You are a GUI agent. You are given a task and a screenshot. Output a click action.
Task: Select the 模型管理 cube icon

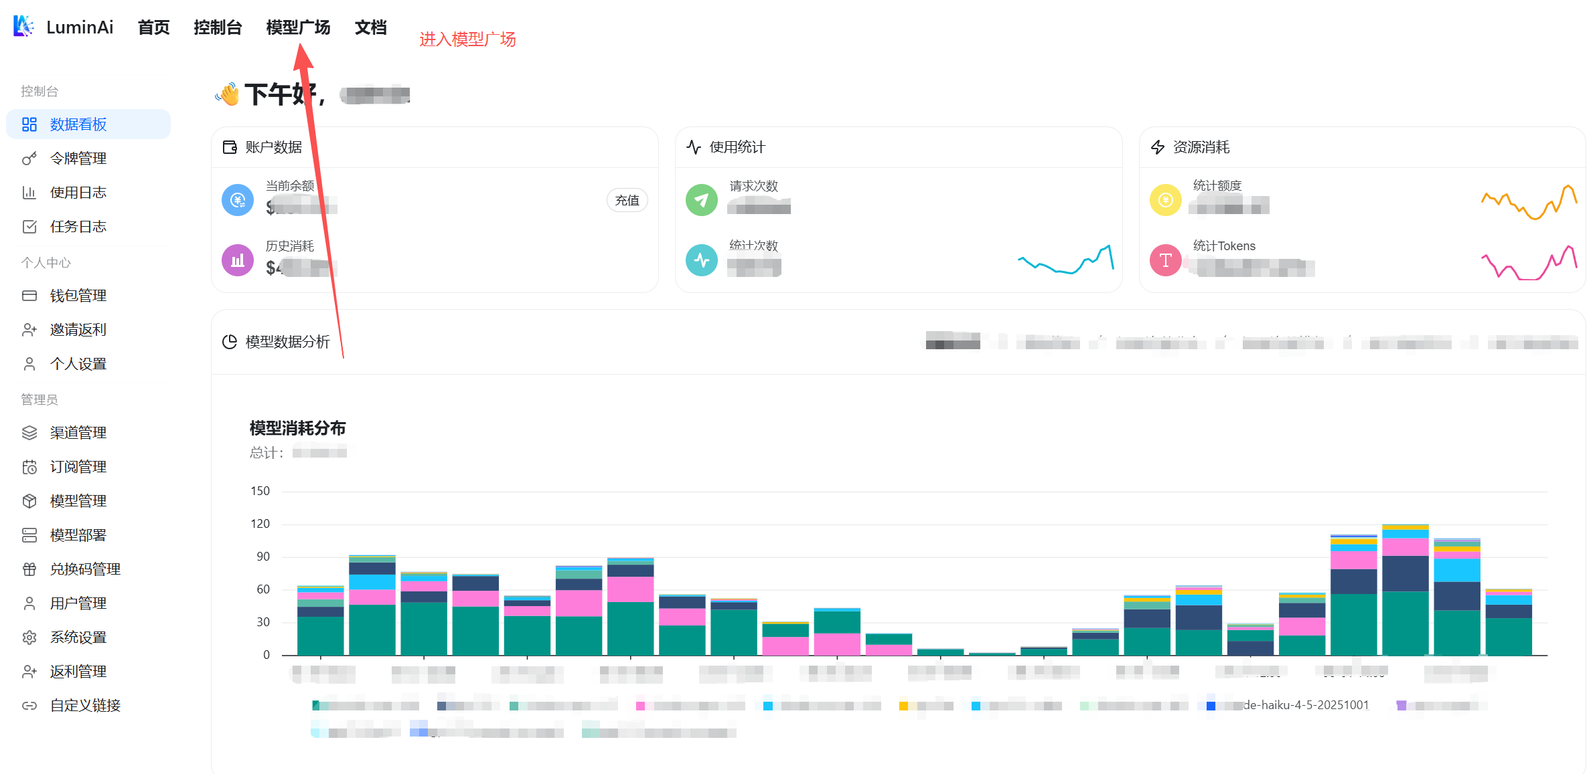pyautogui.click(x=29, y=501)
